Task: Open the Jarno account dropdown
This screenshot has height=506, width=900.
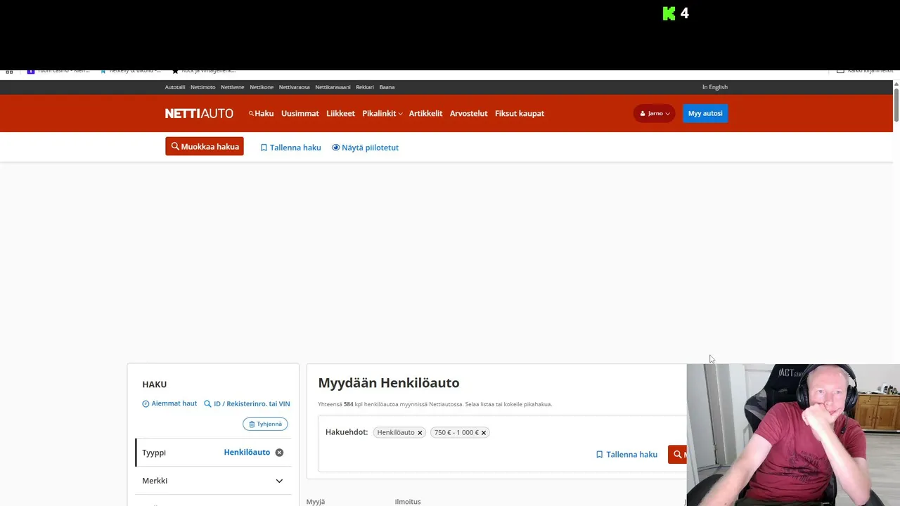Action: 654,113
